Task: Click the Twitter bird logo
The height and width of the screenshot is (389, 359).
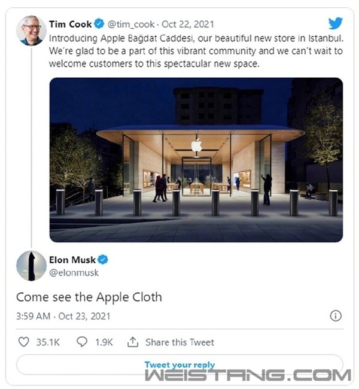Action: pyautogui.click(x=335, y=24)
